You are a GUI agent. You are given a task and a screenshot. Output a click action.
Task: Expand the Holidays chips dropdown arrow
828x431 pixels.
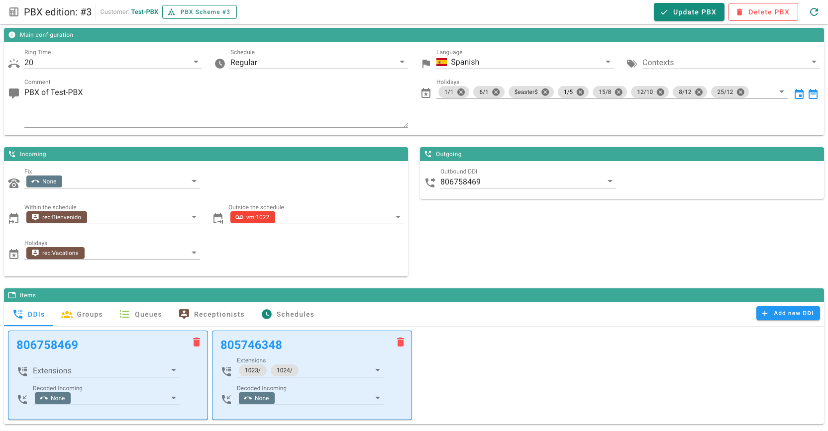[x=782, y=92]
